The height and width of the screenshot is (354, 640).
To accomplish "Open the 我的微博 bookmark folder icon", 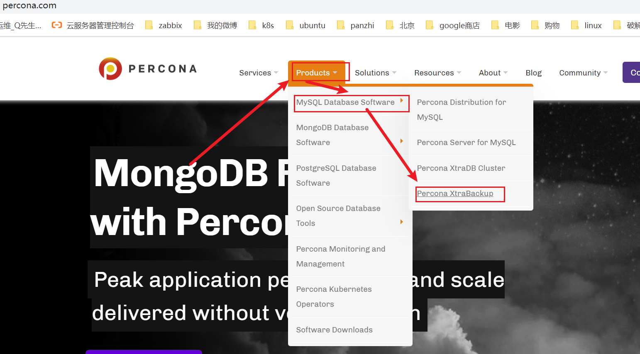I will pos(198,25).
